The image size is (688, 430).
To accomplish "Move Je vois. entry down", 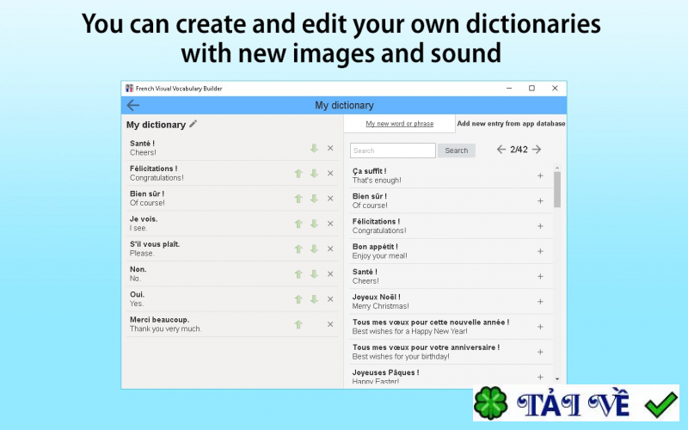I will (x=314, y=224).
